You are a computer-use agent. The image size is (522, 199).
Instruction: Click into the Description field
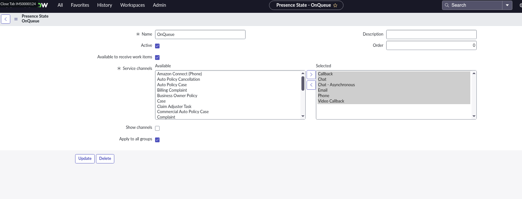click(x=431, y=34)
